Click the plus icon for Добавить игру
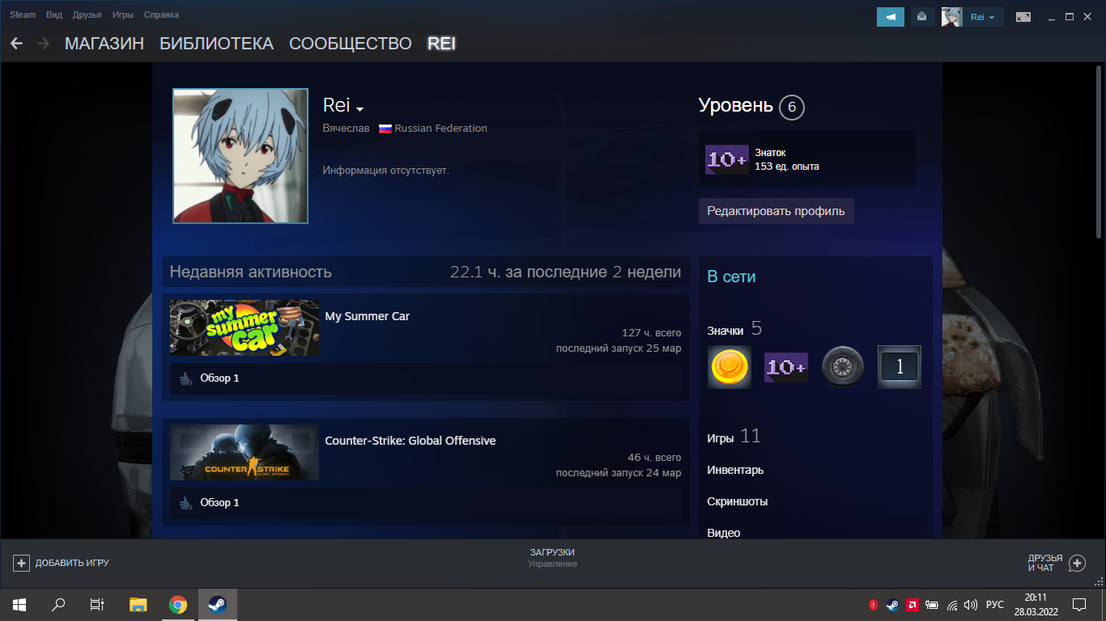 coord(22,563)
